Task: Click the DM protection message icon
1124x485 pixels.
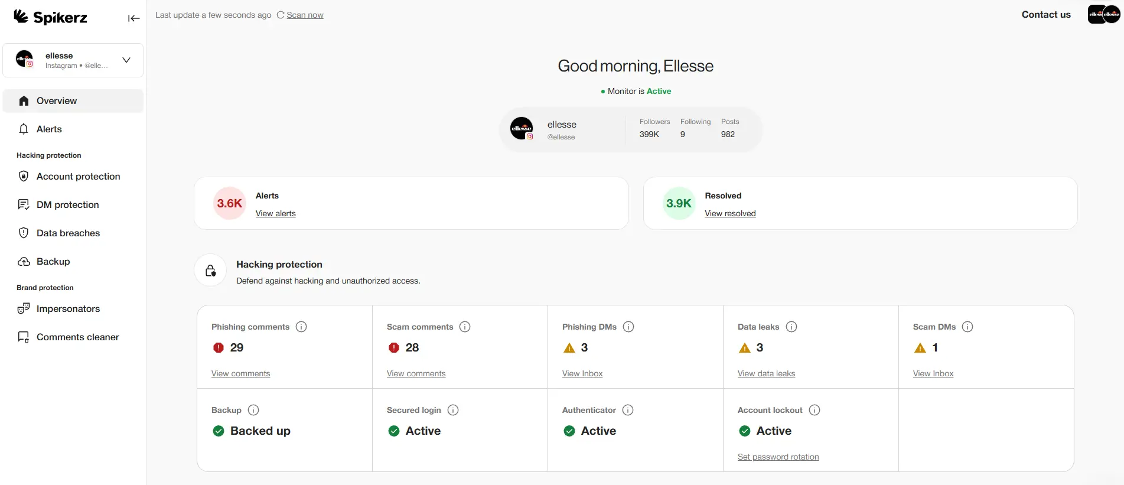Action: (x=24, y=204)
